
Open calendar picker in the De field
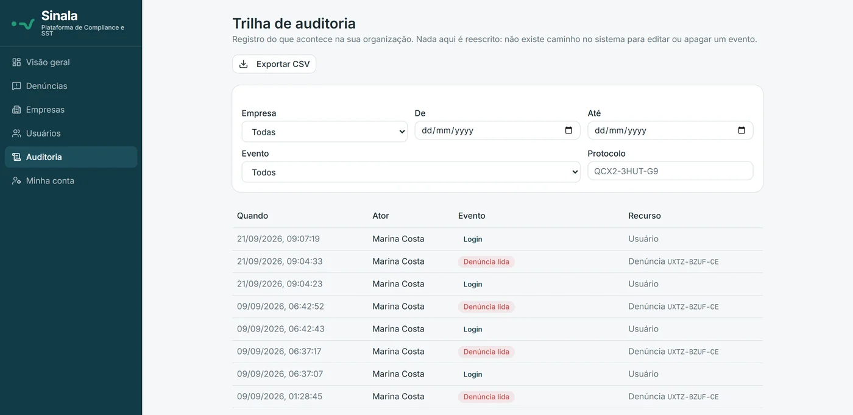pos(568,130)
